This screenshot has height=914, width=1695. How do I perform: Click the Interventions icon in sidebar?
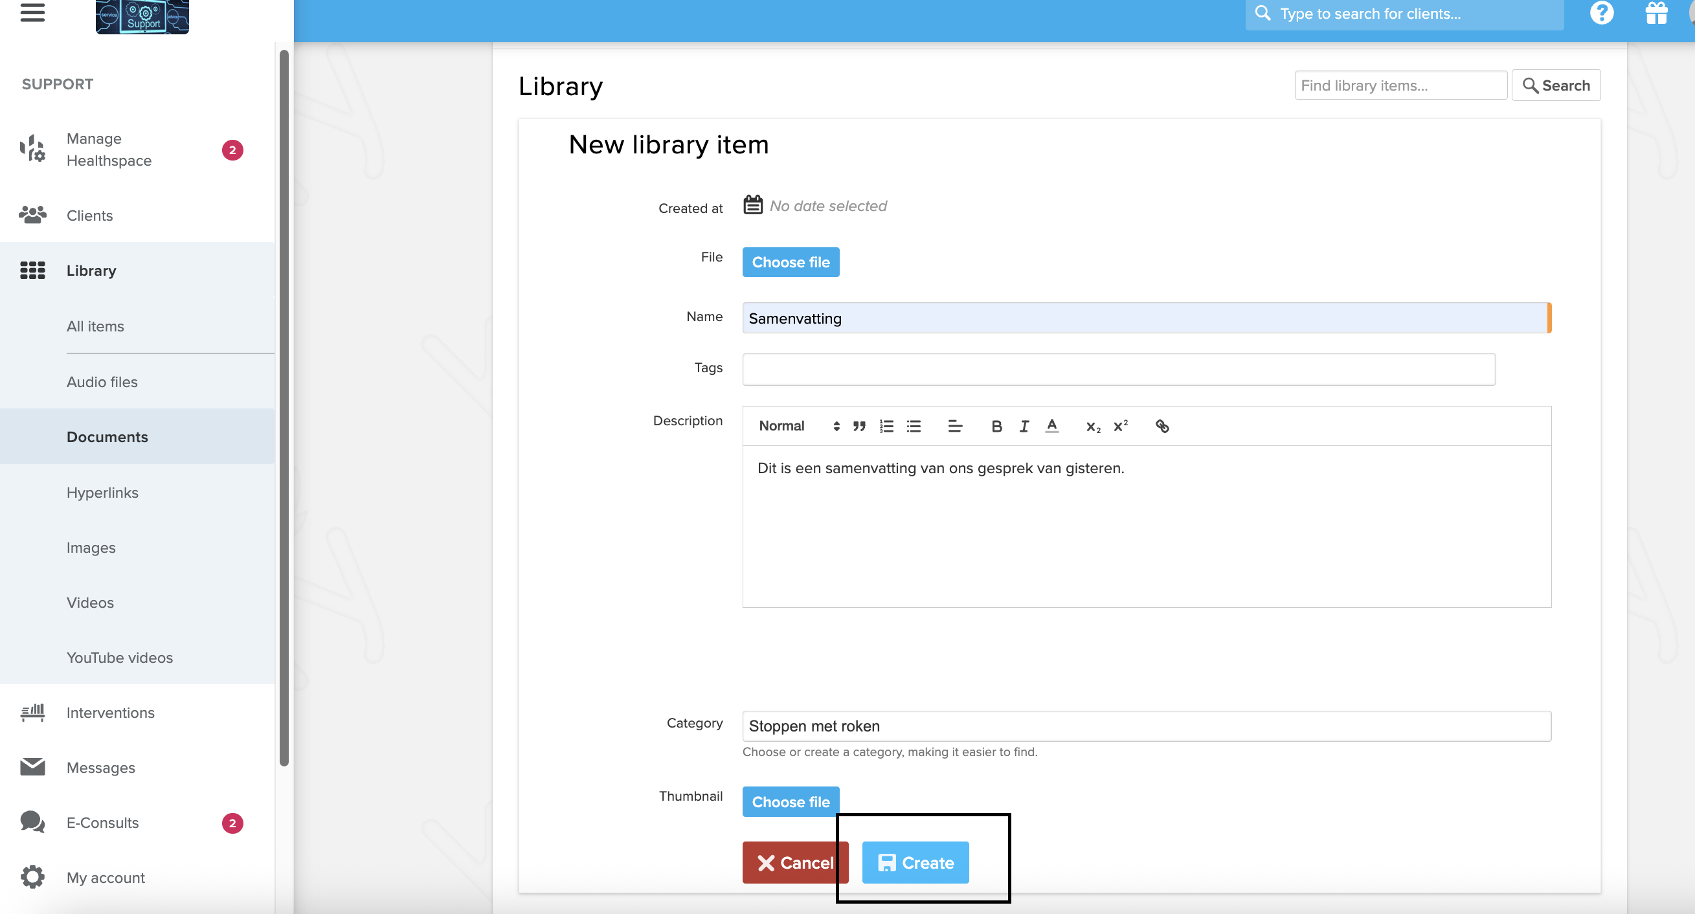[32, 713]
